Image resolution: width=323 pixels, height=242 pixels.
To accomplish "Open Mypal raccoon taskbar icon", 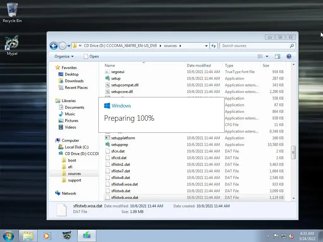I will [x=67, y=236].
